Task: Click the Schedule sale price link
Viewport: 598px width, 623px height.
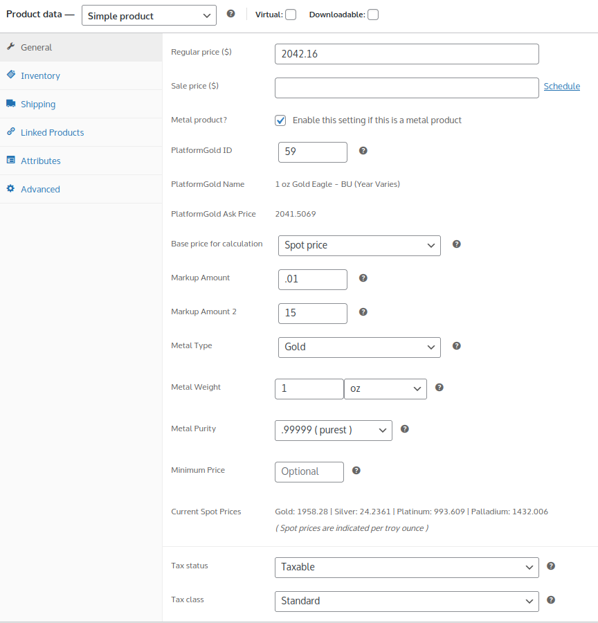Action: (562, 87)
